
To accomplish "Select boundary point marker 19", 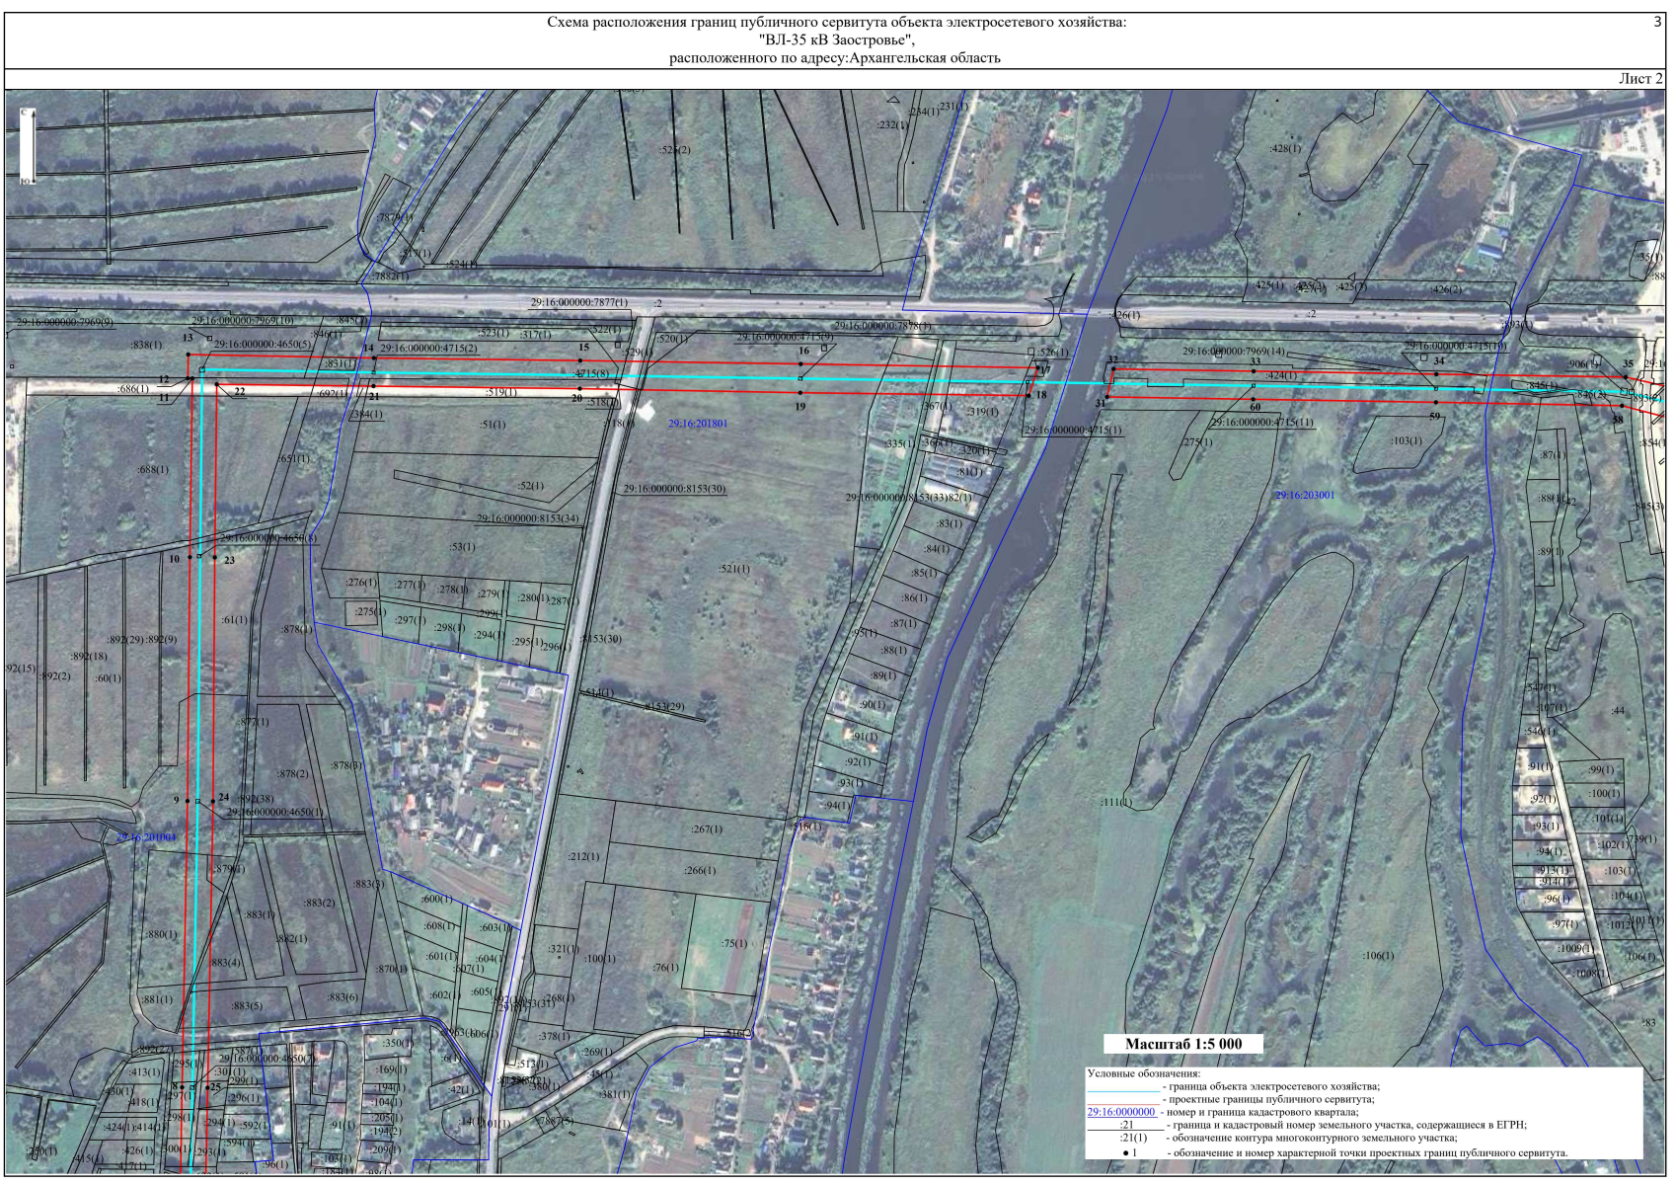I will coord(800,393).
